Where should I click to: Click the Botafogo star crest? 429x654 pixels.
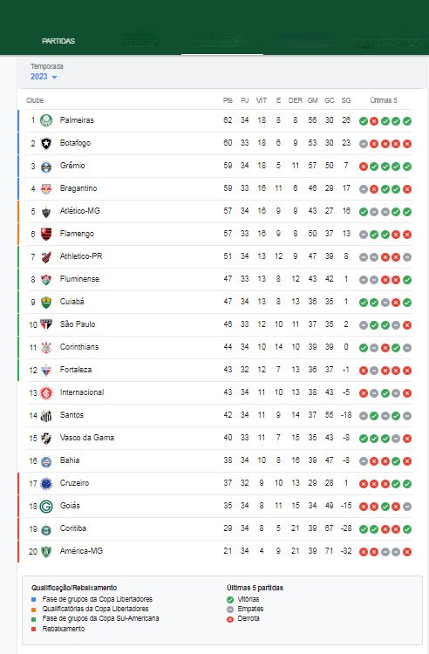click(46, 144)
